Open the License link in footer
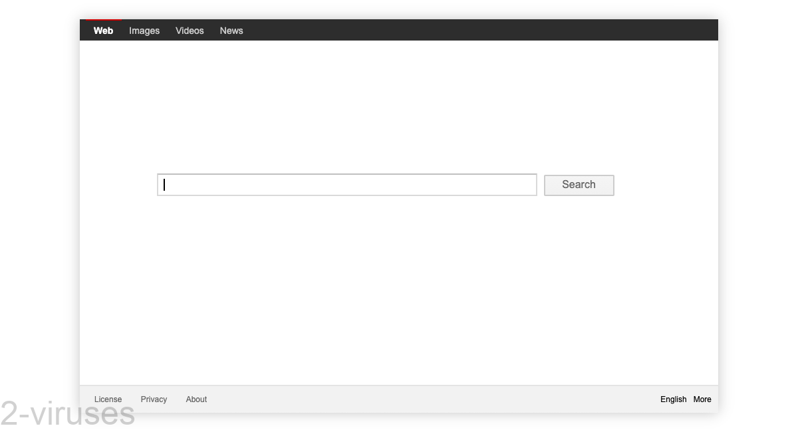The height and width of the screenshot is (432, 798). [108, 399]
